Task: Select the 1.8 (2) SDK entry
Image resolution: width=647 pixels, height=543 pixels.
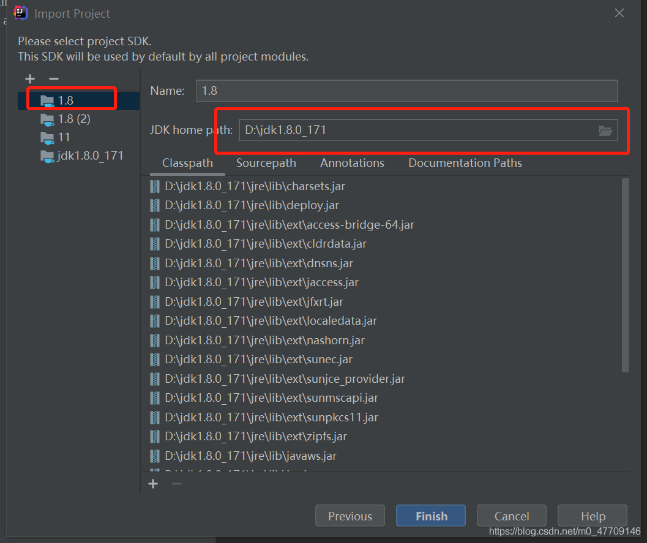Action: (x=73, y=119)
